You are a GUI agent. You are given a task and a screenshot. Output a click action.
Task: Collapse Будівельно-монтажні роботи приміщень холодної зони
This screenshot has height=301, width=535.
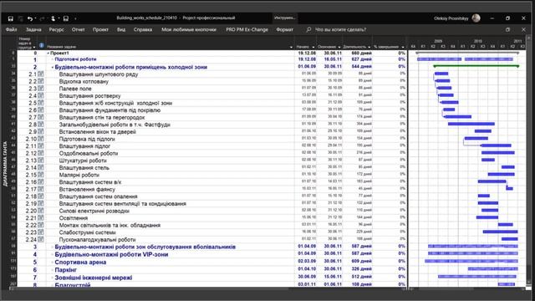pos(53,67)
